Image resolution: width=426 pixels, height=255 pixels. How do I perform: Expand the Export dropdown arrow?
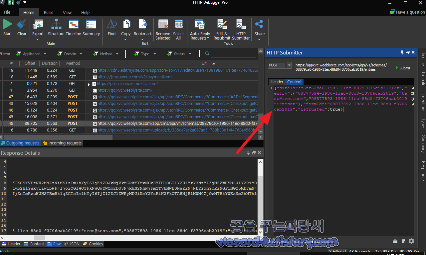point(38,40)
